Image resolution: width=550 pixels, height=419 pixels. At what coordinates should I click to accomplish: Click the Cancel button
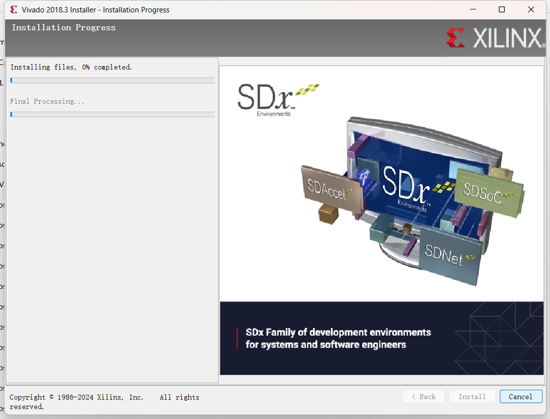coord(521,397)
